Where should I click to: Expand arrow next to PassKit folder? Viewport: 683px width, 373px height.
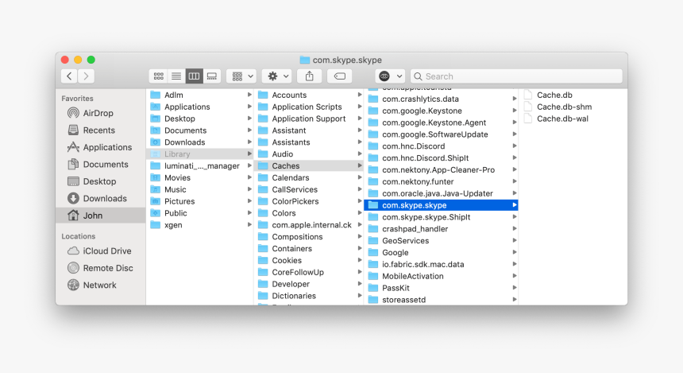coord(515,287)
